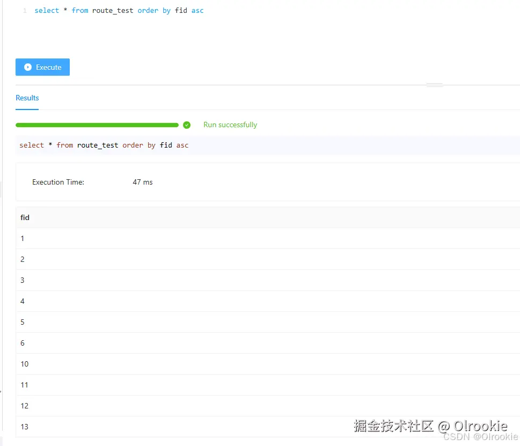
Task: Click the fid column header
Action: click(25, 217)
